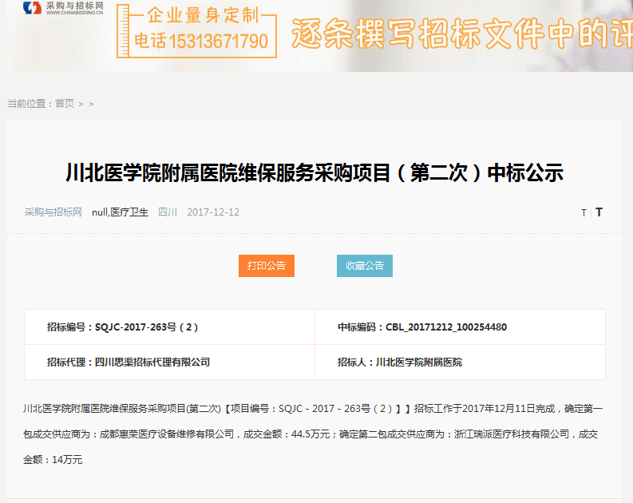
Task: Go to 首页 in the breadcrumb
Action: point(64,104)
